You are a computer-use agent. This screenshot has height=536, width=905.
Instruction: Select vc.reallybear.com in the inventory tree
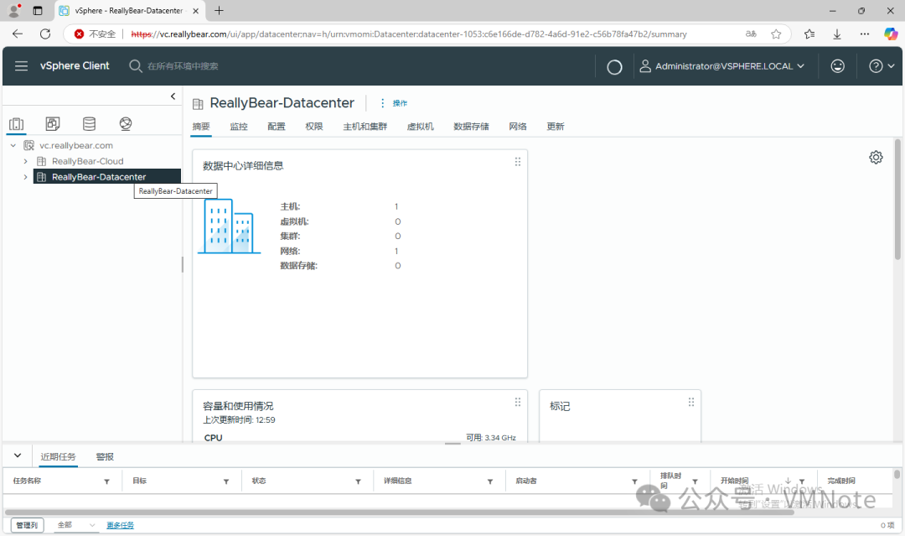pyautogui.click(x=75, y=146)
